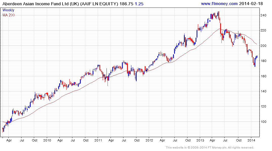Click the 140 y-axis label
272x151 pixels.
tap(263, 91)
